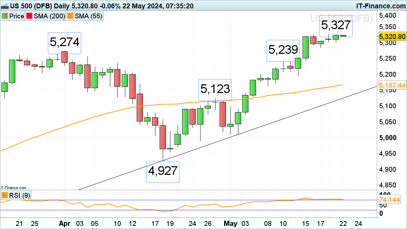Select the Price legend label

pos(16,16)
